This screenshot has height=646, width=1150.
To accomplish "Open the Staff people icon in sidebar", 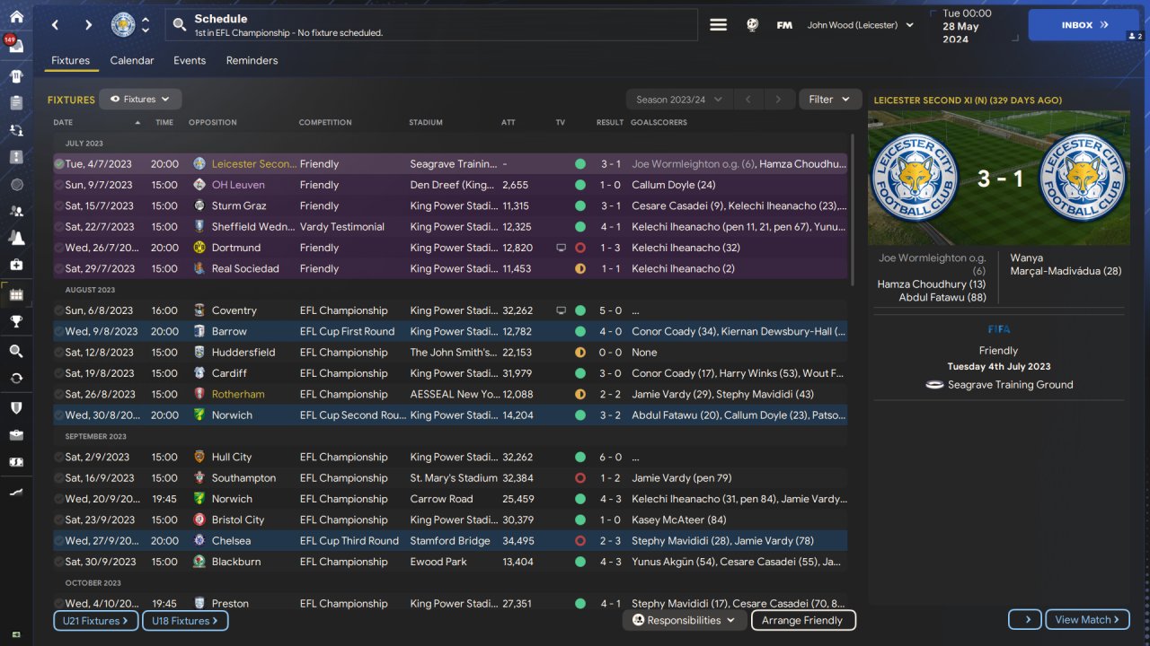I will [16, 211].
